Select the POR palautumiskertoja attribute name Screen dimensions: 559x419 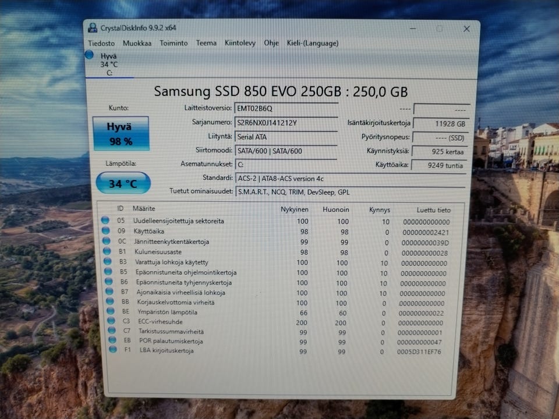[x=171, y=341]
